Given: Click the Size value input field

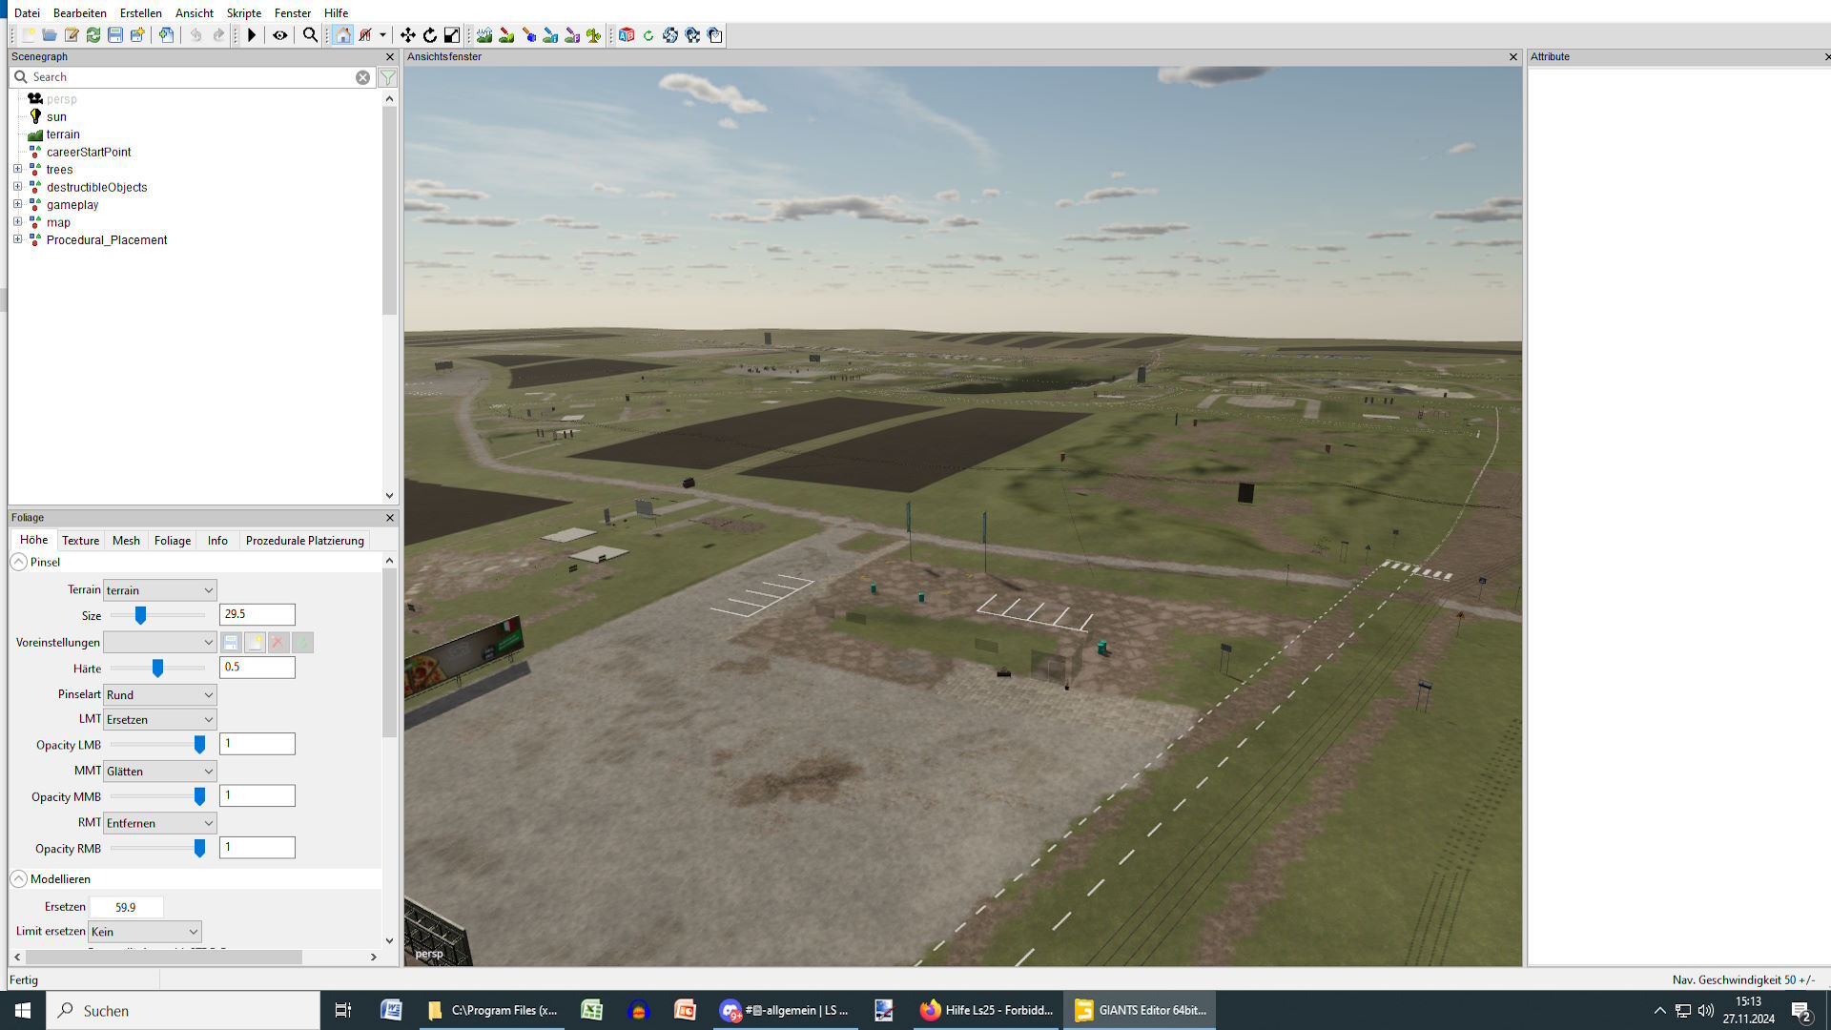Looking at the screenshot, I should tap(257, 614).
